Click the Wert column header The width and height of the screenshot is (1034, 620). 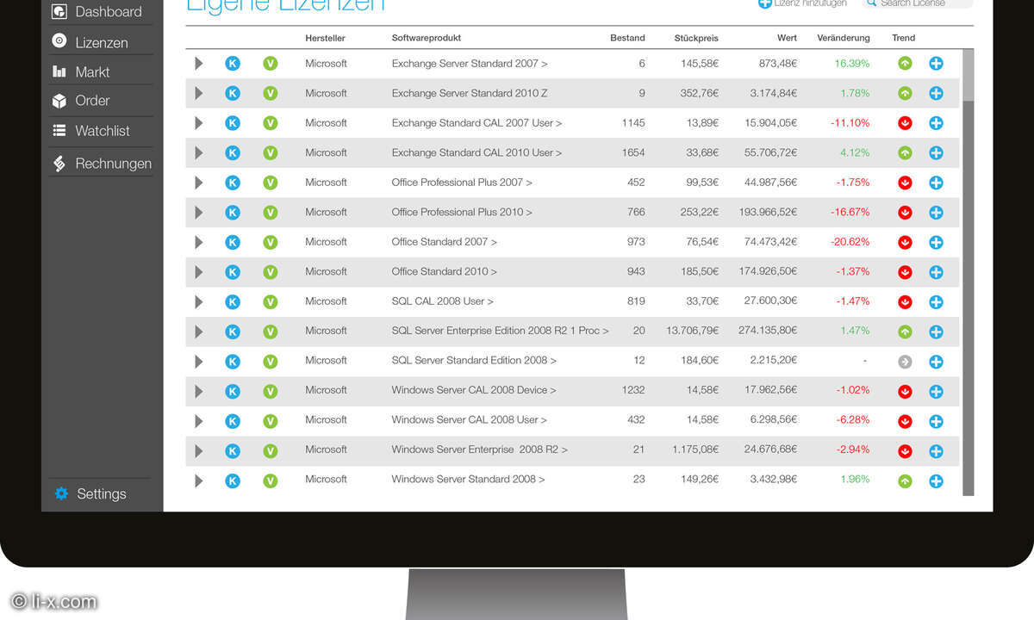coord(787,38)
